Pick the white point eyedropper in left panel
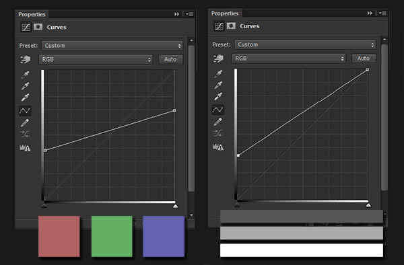The image size is (404, 265). click(25, 98)
